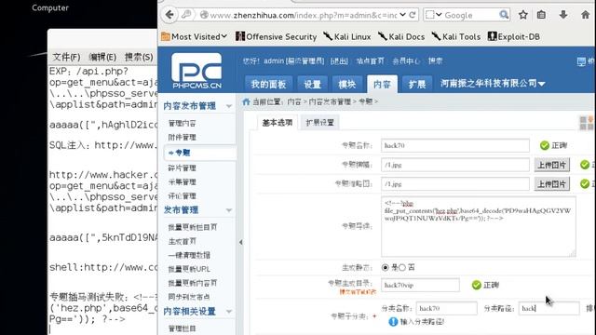This screenshot has height=335, width=596.
Task: Open the 编辑(E) menu in the text editor
Action: tap(102, 57)
